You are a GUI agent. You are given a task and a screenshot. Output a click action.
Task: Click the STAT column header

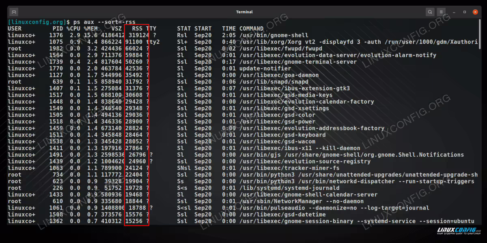point(184,29)
